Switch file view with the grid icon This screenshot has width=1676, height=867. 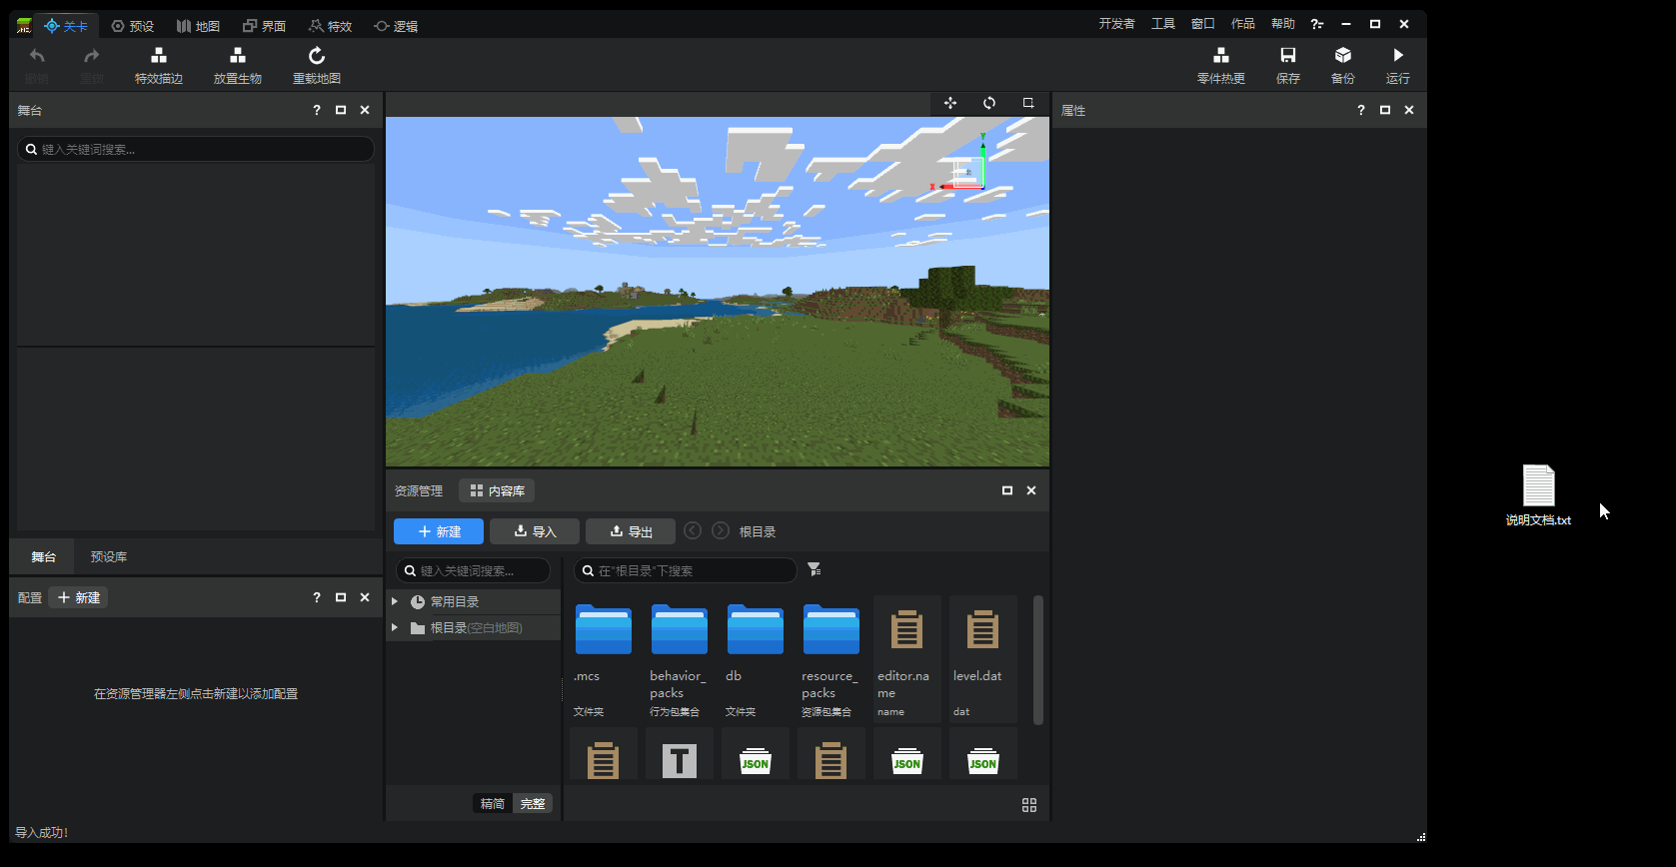click(1029, 805)
